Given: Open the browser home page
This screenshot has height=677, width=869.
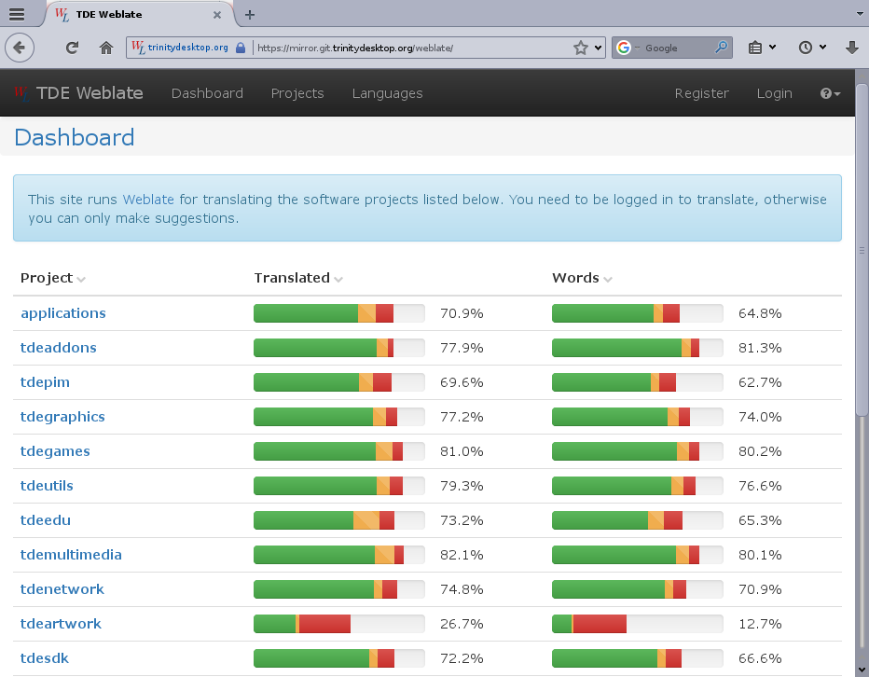Looking at the screenshot, I should coord(106,48).
